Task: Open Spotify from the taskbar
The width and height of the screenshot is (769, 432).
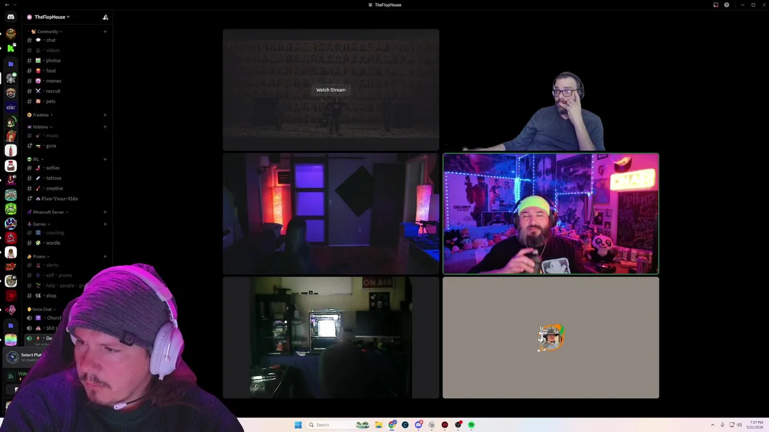Action: click(x=472, y=425)
